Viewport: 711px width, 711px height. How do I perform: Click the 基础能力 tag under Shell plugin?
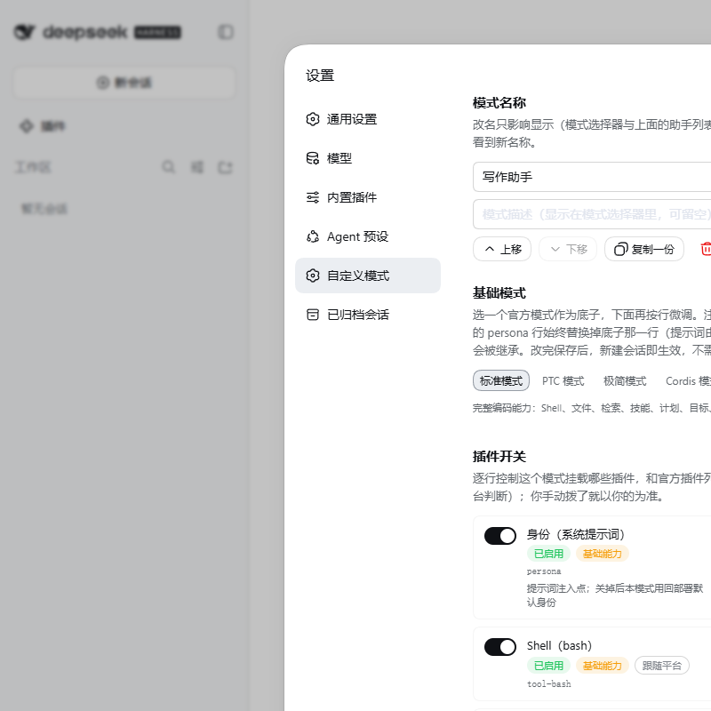click(603, 666)
